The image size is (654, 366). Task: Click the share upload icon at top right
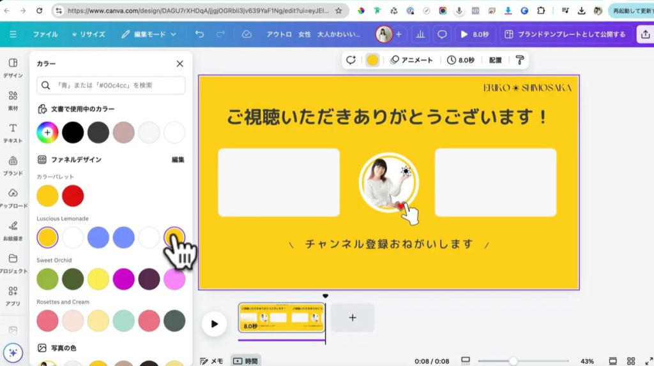644,34
